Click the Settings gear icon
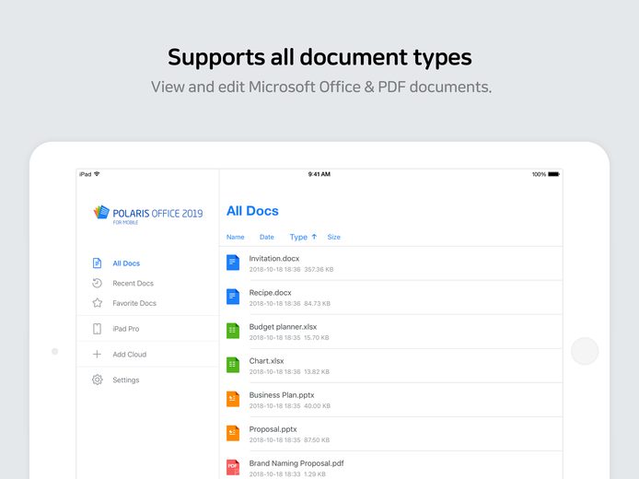The width and height of the screenshot is (639, 479). coord(97,380)
